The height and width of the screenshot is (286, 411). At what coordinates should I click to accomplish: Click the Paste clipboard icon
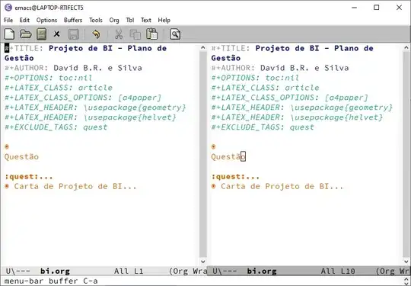point(151,34)
